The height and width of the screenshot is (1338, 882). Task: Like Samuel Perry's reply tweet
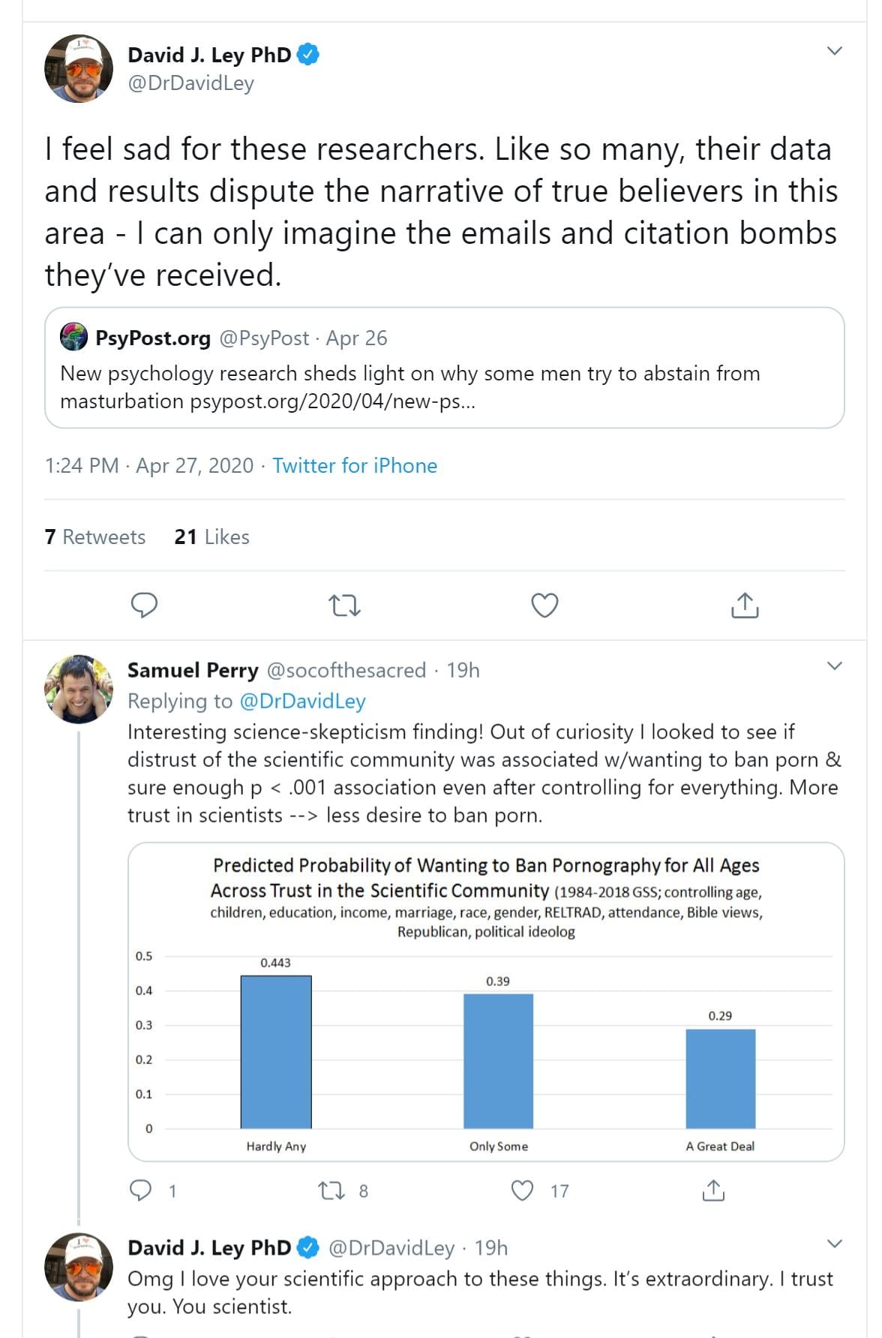(522, 1190)
